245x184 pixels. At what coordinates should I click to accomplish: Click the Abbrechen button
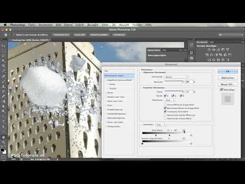click(x=228, y=78)
